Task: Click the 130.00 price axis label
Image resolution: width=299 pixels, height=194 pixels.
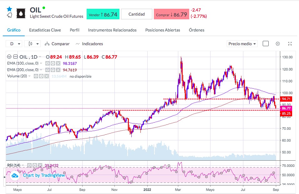Action: tap(287, 57)
